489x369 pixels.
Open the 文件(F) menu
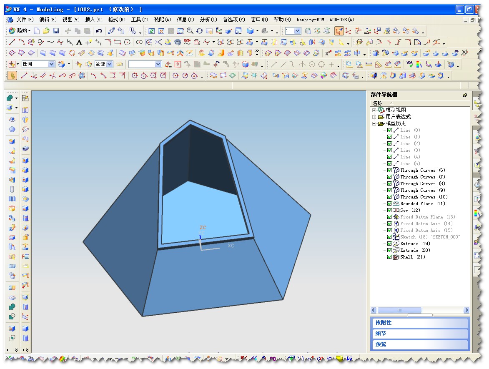click(25, 20)
